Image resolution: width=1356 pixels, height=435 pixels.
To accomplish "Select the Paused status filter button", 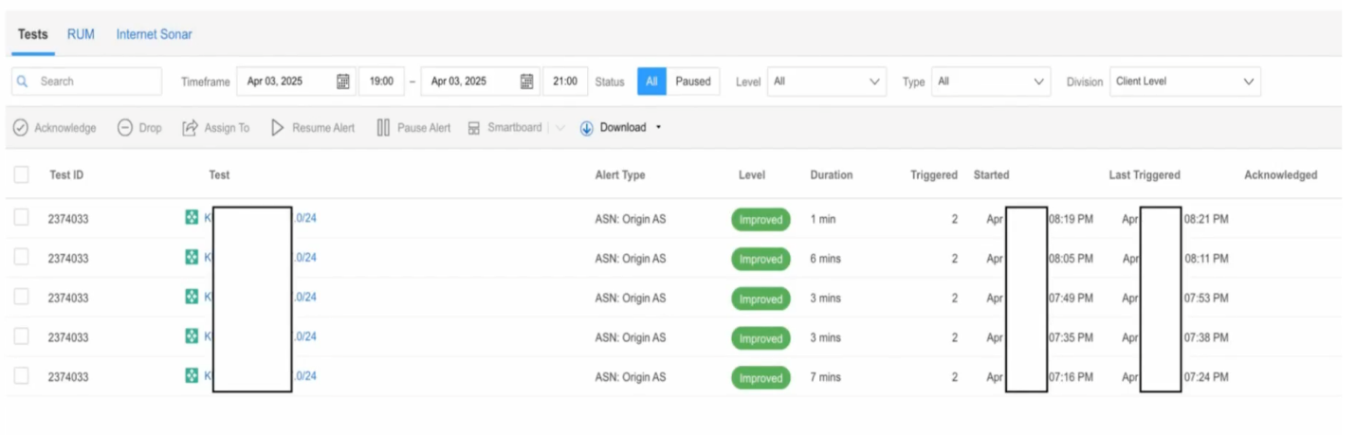I will coord(692,82).
